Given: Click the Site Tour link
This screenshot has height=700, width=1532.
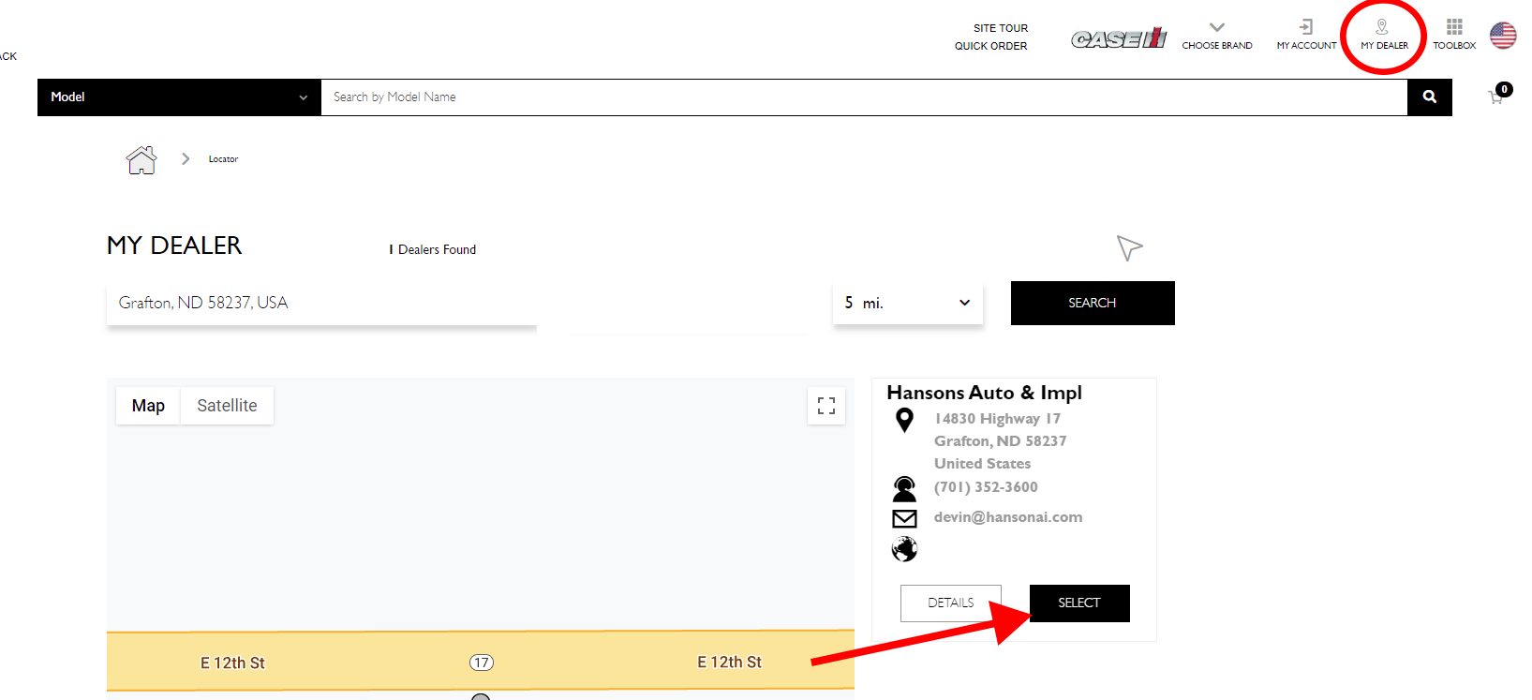Looking at the screenshot, I should [x=1000, y=28].
